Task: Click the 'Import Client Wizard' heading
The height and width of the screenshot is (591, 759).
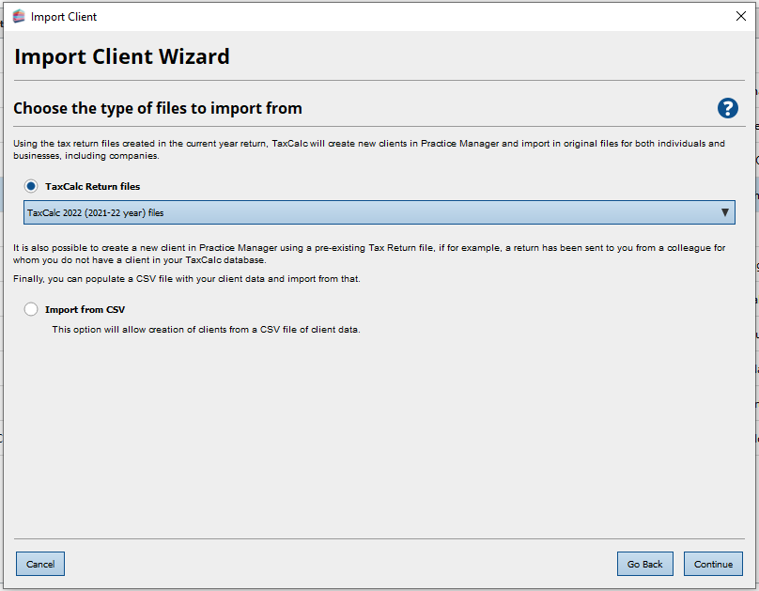Action: (x=122, y=56)
